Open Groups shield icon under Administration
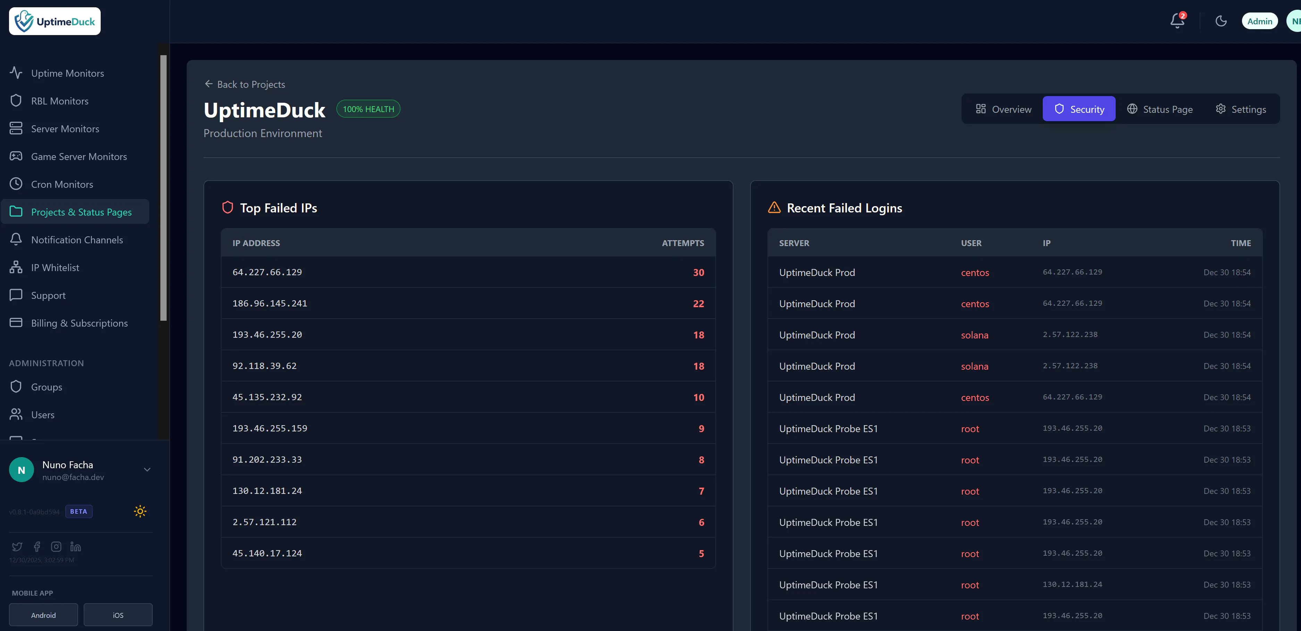 tap(16, 387)
